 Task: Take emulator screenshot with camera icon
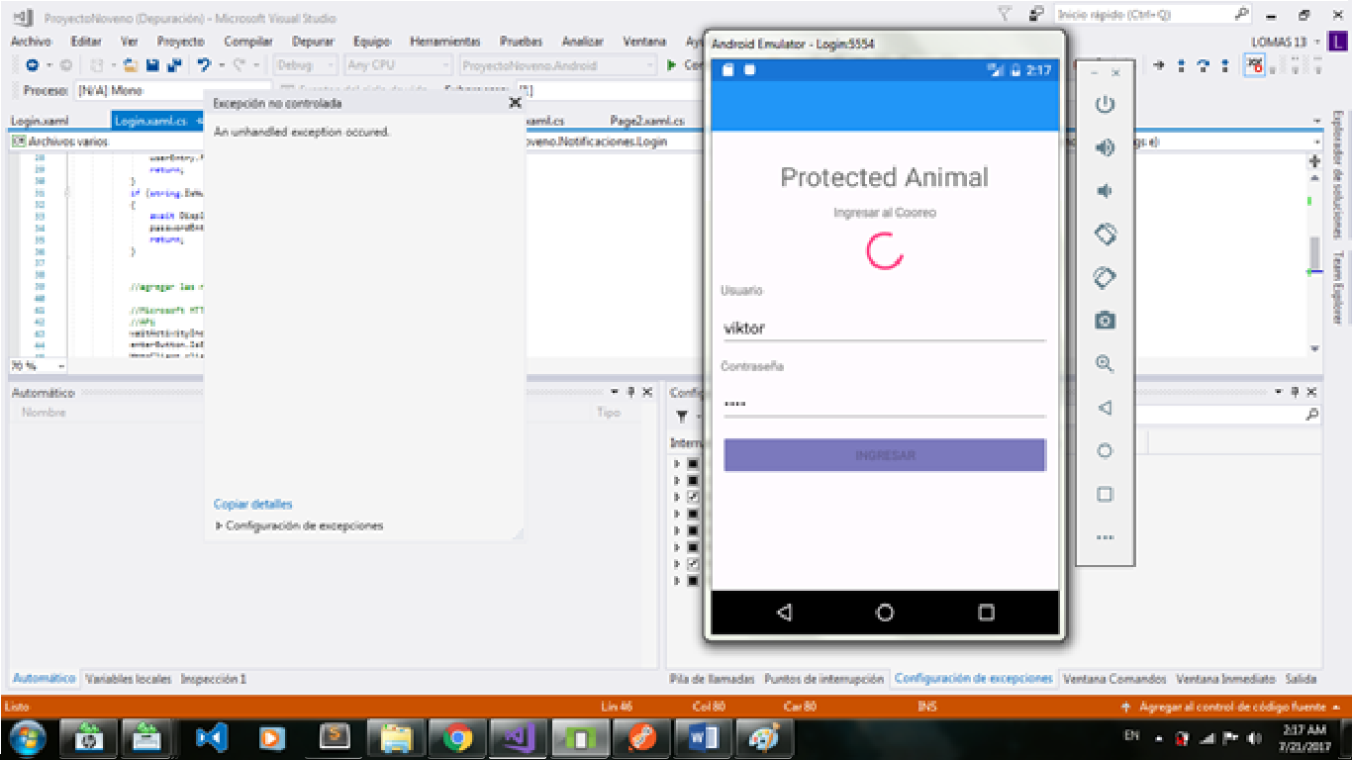pyautogui.click(x=1105, y=321)
